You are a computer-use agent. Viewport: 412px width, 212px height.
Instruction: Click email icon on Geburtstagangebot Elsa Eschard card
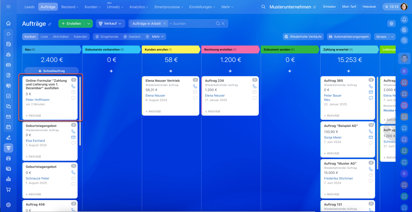(73, 137)
